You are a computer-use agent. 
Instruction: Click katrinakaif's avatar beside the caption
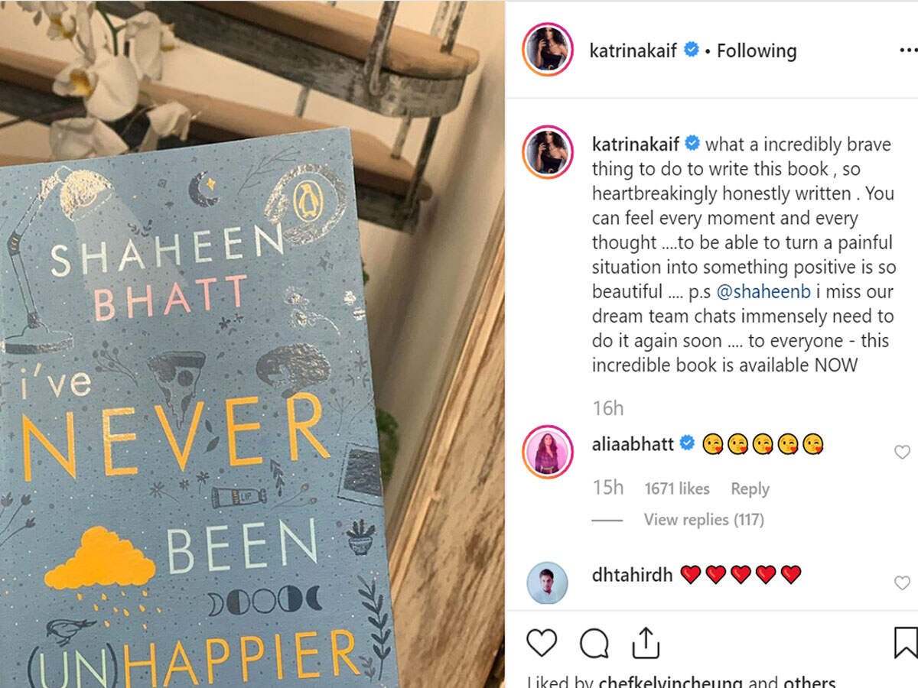coord(547,151)
